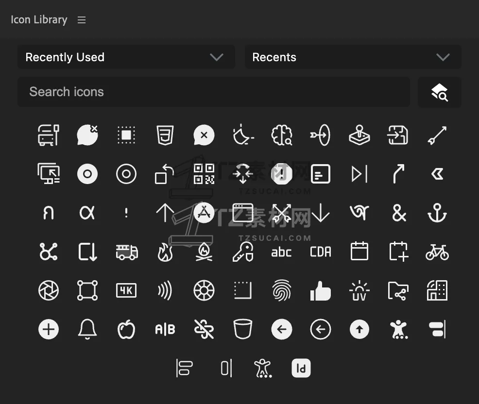479x404 pixels.
Task: Select the broken link icon
Action: coord(204,330)
